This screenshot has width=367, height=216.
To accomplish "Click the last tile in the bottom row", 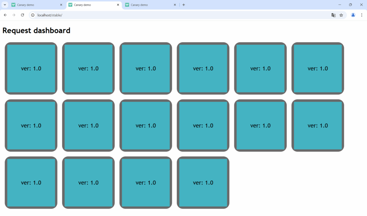I will [x=203, y=182].
